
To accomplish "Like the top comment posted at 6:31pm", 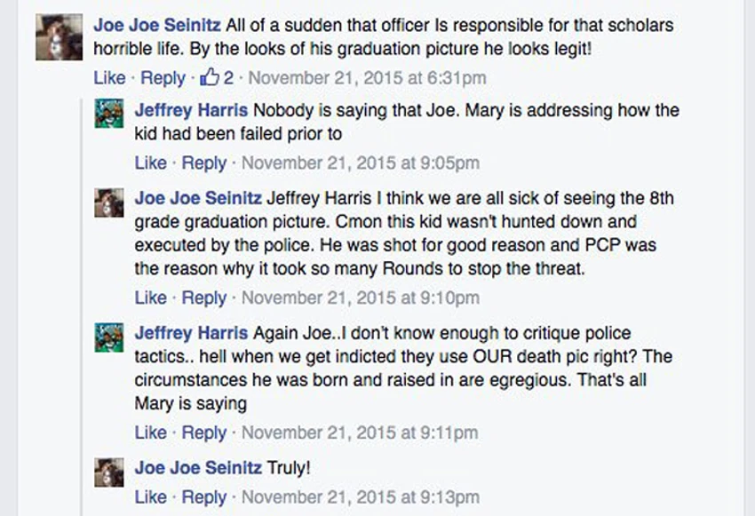I will coord(109,78).
